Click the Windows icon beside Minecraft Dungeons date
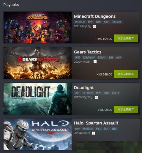Image resolution: width=142 pixels, height=153 pixels. tap(95, 26)
